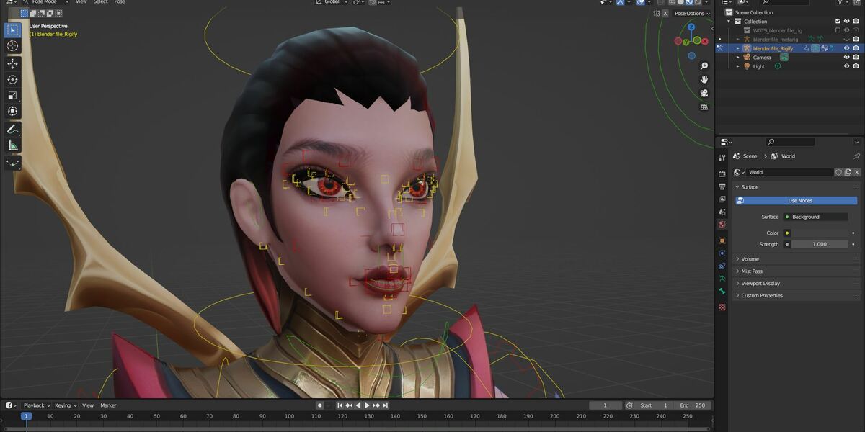
Task: Open the Output properties tab
Action: (722, 186)
